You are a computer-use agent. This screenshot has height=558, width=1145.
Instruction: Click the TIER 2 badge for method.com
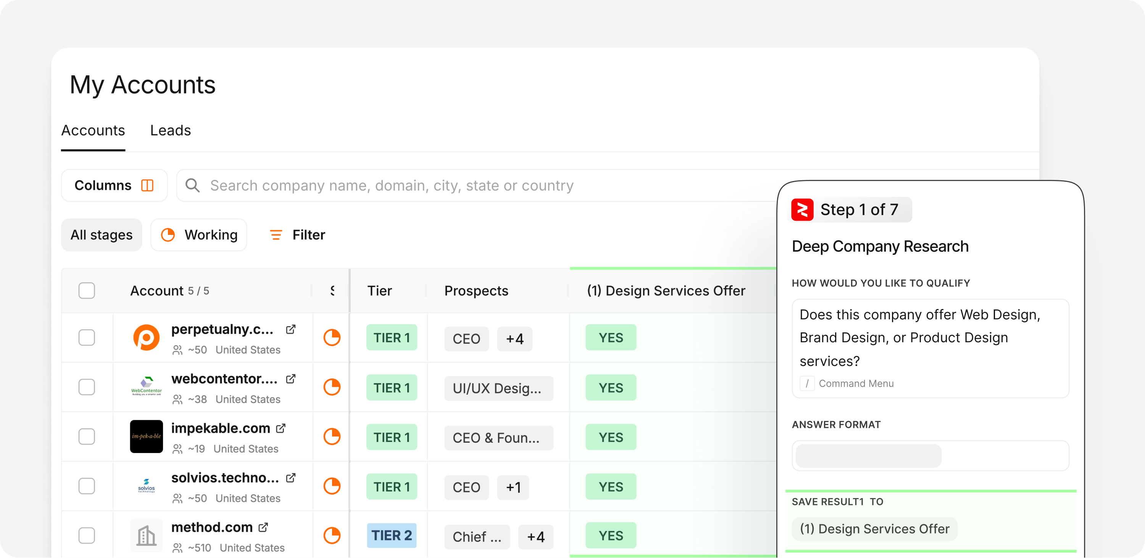(392, 536)
